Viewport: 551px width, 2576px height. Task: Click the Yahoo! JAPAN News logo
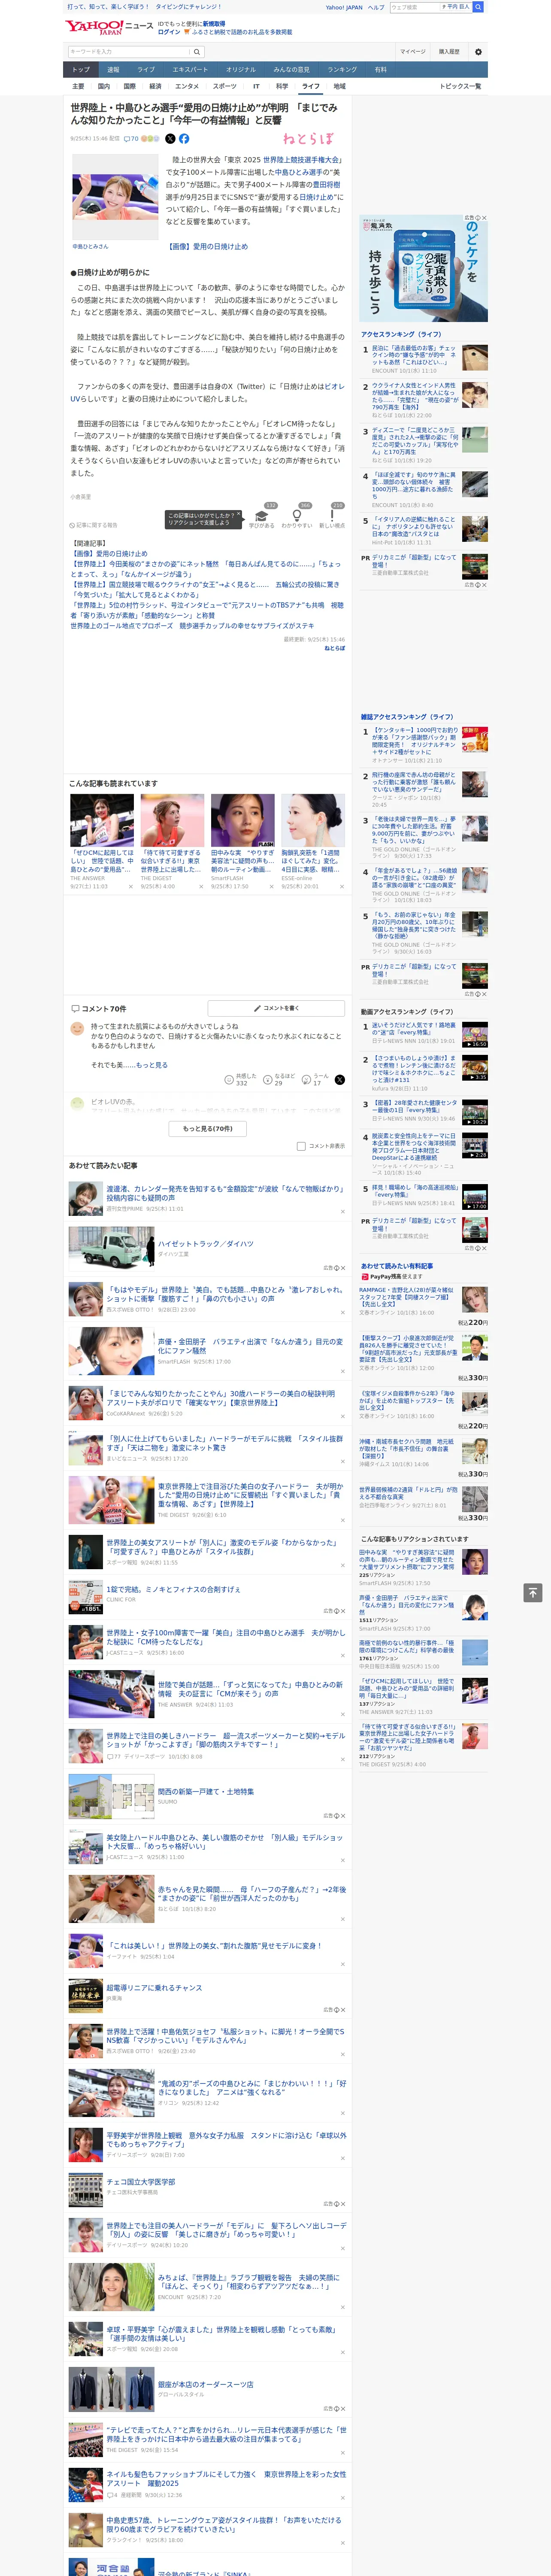pos(108,27)
